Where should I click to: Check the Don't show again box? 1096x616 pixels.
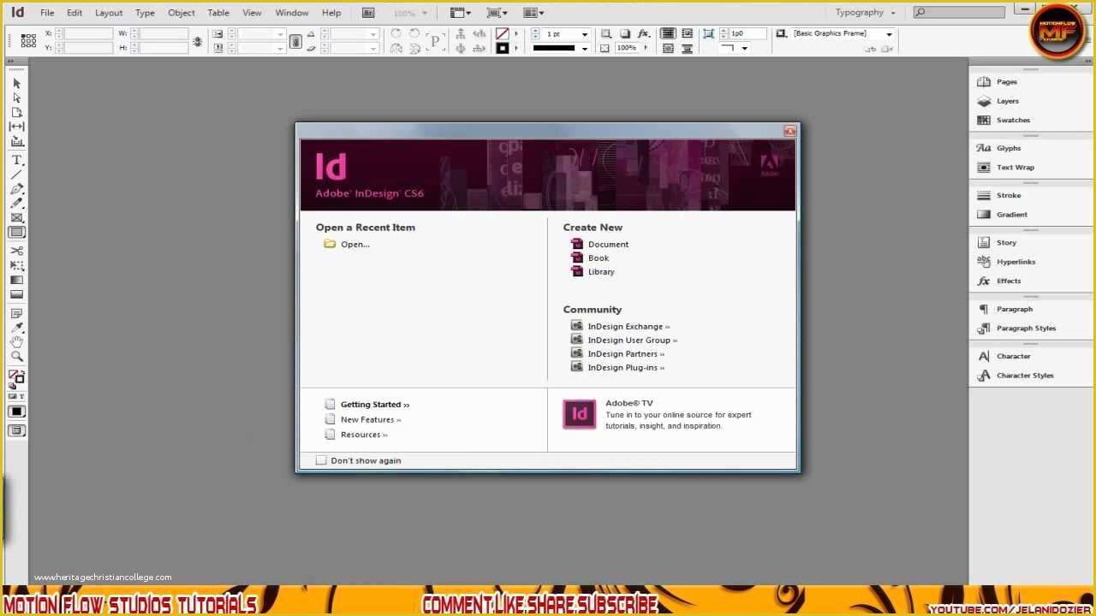321,460
